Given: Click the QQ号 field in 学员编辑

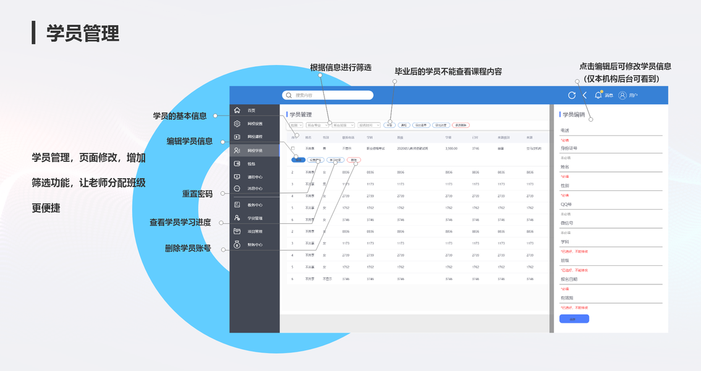Looking at the screenshot, I should click(x=611, y=204).
